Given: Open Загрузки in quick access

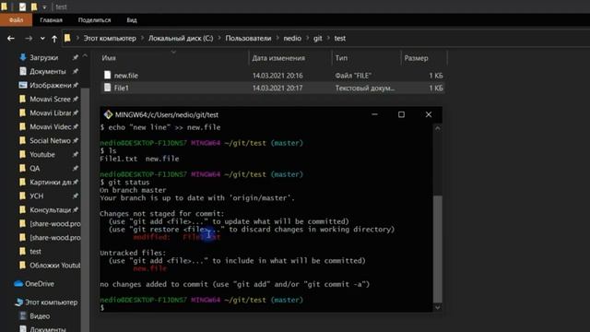Looking at the screenshot, I should point(44,57).
